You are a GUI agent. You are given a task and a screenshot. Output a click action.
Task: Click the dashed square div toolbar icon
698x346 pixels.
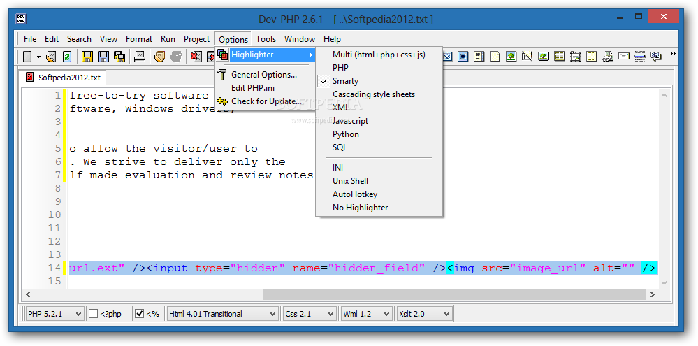[591, 57]
